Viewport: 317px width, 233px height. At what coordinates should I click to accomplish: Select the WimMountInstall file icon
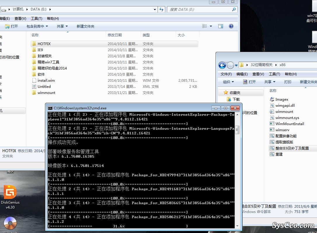pyautogui.click(x=272, y=124)
